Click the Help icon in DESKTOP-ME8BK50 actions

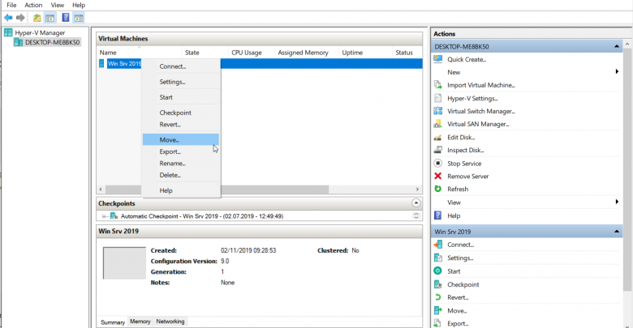pyautogui.click(x=437, y=215)
